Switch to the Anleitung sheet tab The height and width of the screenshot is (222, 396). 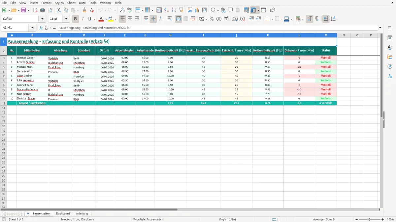pyautogui.click(x=82, y=213)
